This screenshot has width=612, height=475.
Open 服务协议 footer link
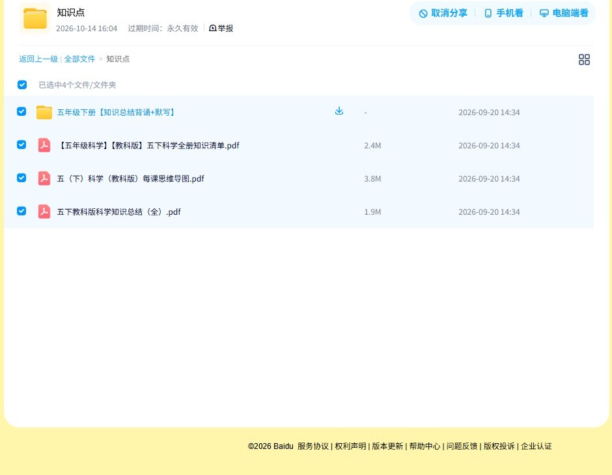pos(313,446)
